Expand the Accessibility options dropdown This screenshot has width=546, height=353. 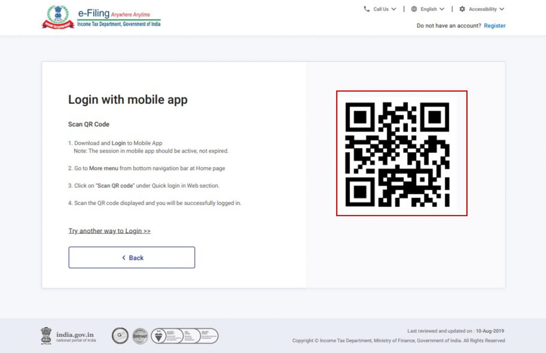(x=482, y=9)
